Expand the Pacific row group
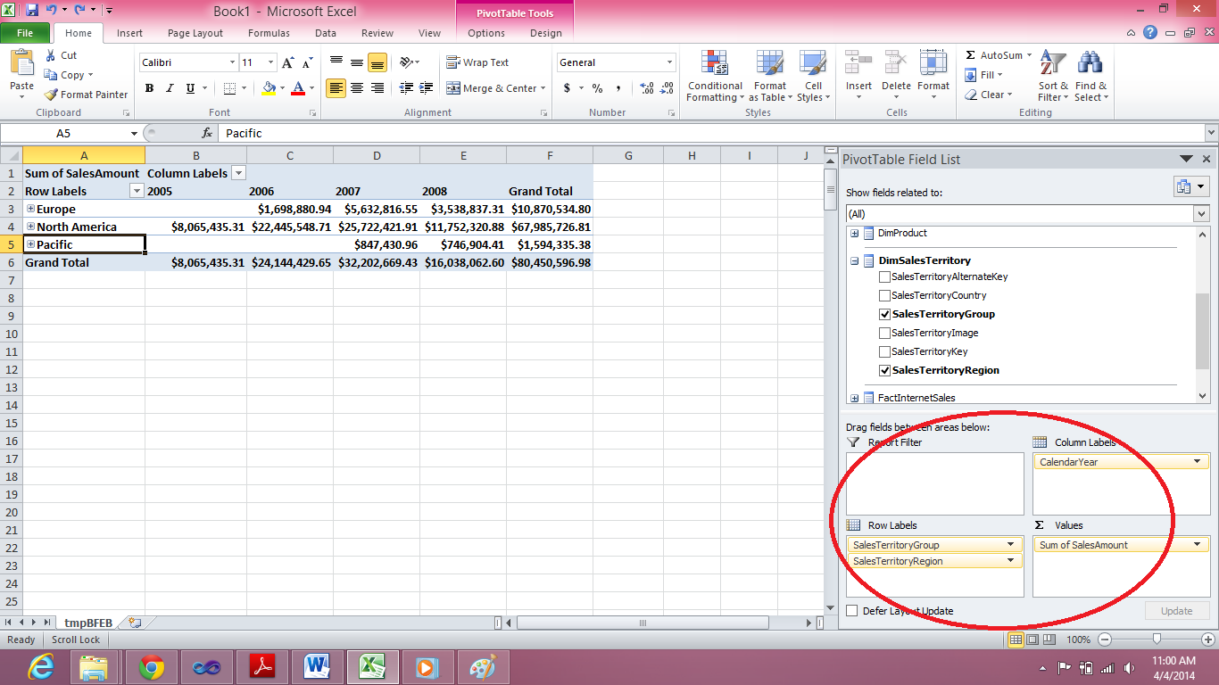The image size is (1219, 685). [x=30, y=244]
